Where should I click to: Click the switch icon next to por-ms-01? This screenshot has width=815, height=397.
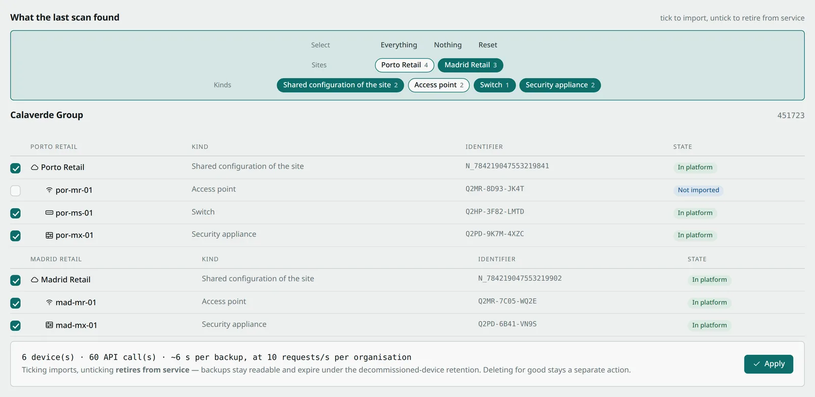tap(49, 213)
